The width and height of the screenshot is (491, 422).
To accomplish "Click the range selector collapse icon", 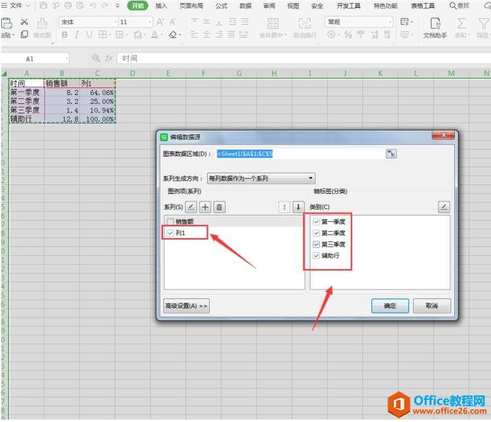I will tap(391, 153).
